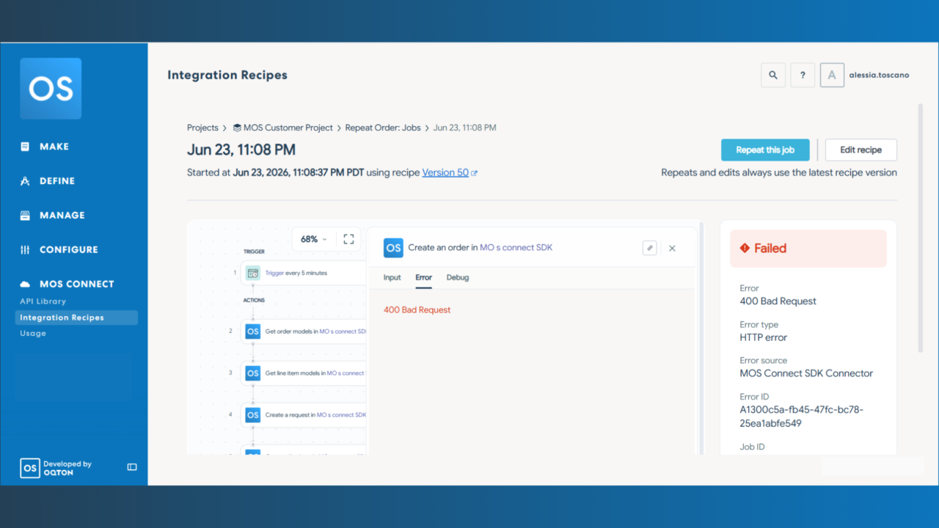Click Error type value HTTP error

[x=764, y=337]
